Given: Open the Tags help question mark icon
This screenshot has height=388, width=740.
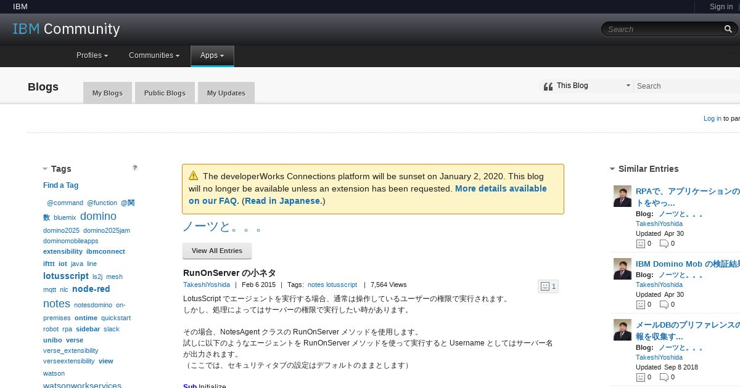Looking at the screenshot, I should click(x=135, y=168).
